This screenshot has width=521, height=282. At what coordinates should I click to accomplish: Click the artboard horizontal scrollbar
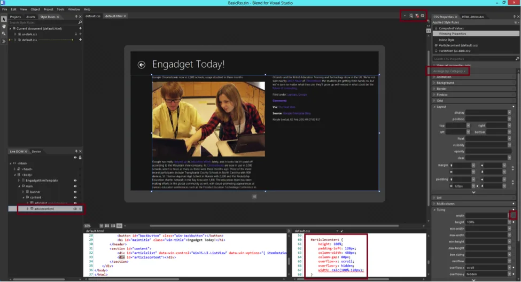pyautogui.click(x=274, y=226)
